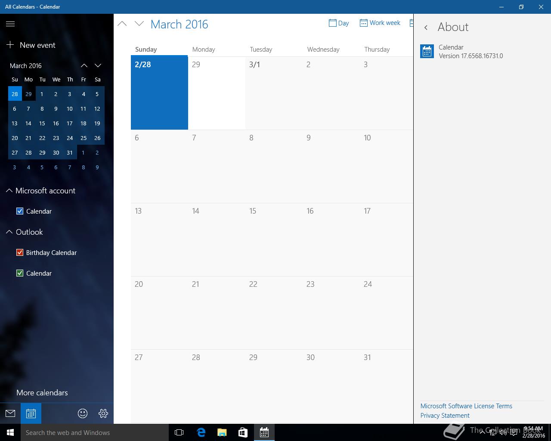Open Microsoft Software License Terms link
Viewport: 551px width, 441px height.
466,406
